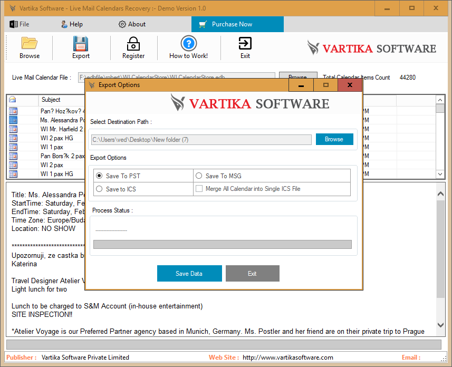Viewport: 452px width, 367px height.
Task: Click the preview pane vertical scrollbar thumb
Action: (x=440, y=249)
